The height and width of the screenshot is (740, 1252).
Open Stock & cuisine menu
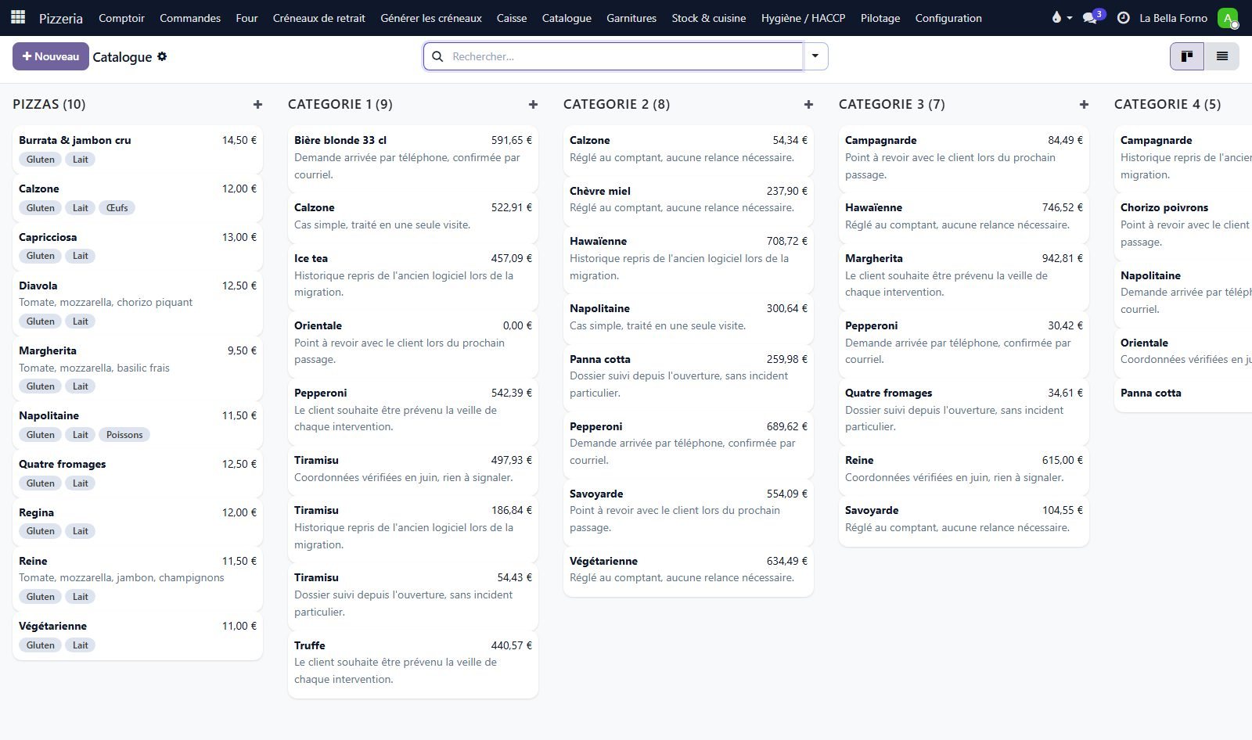[x=709, y=18]
